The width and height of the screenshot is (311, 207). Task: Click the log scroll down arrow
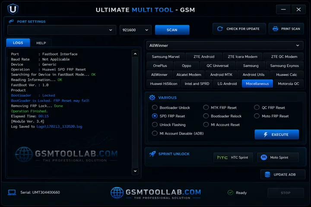(x=135, y=171)
